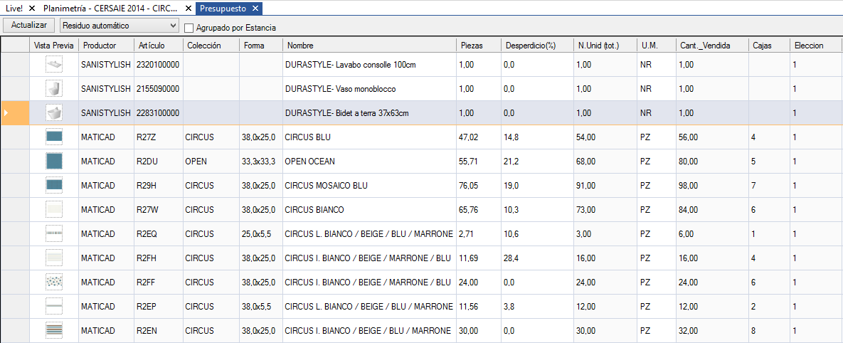Click the Cant._Vendida value 84,00
Viewport: 843px width, 343px height.
pos(712,210)
